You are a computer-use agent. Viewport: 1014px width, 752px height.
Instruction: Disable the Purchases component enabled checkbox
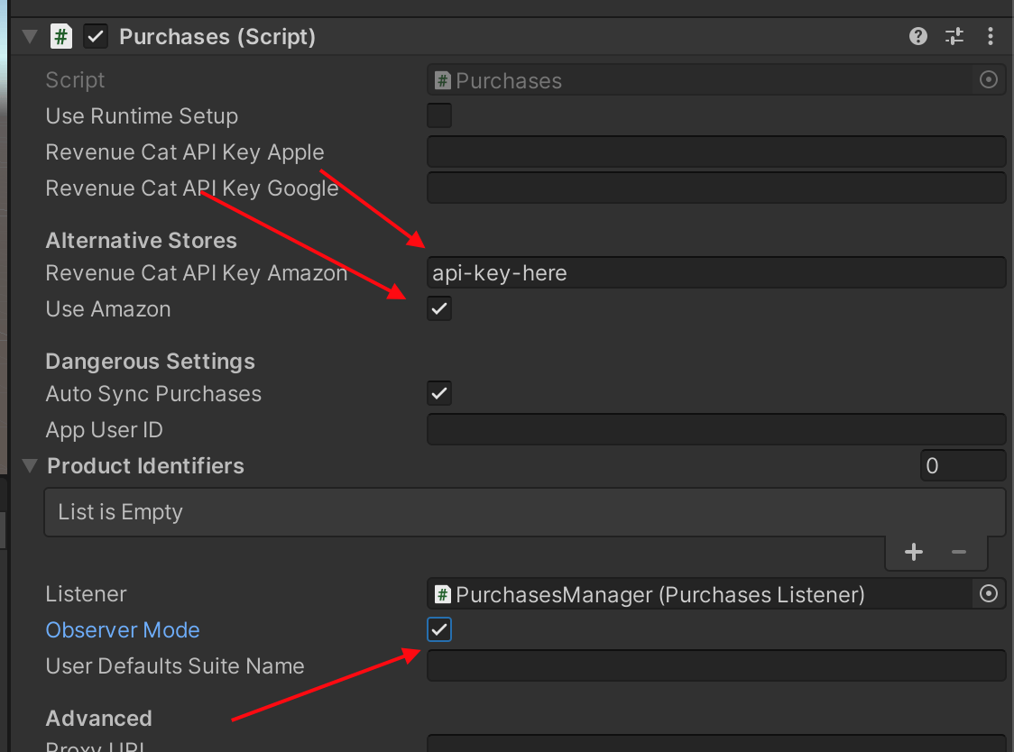click(96, 37)
